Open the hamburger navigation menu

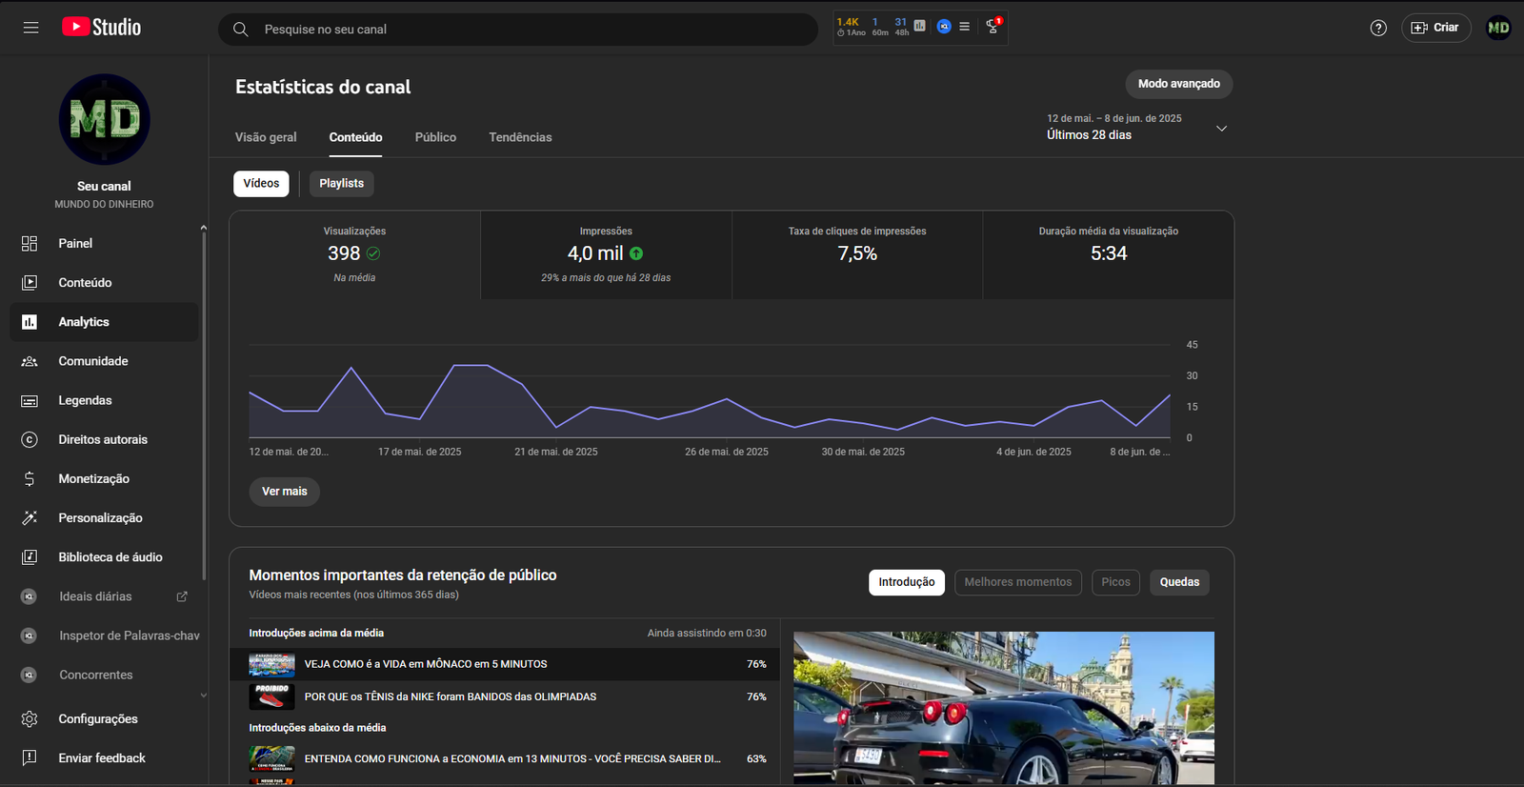[x=30, y=28]
